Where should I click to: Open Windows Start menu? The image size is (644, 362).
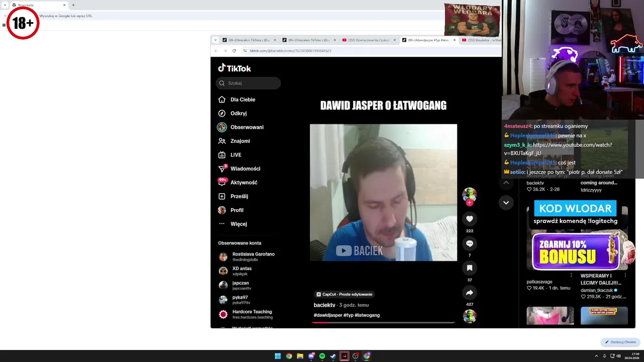(278, 356)
